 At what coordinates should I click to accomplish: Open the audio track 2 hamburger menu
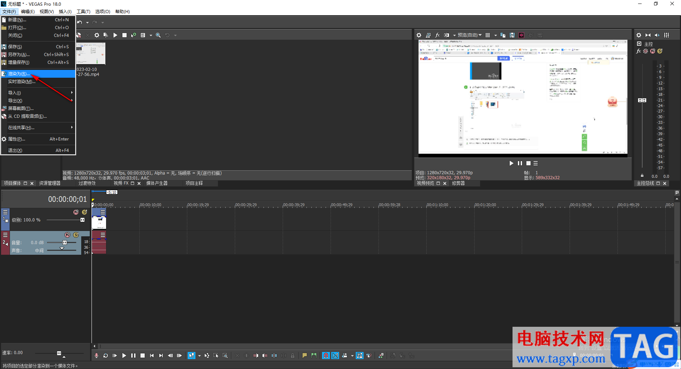click(5, 235)
